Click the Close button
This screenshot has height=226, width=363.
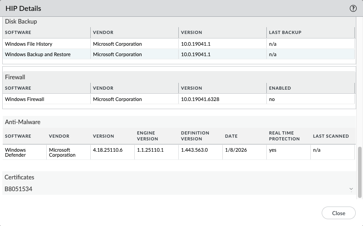[x=338, y=213]
